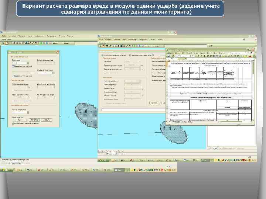This screenshot has height=199, width=266.
Task: Open the Данные menu in Excel window
Action: pos(209,53)
